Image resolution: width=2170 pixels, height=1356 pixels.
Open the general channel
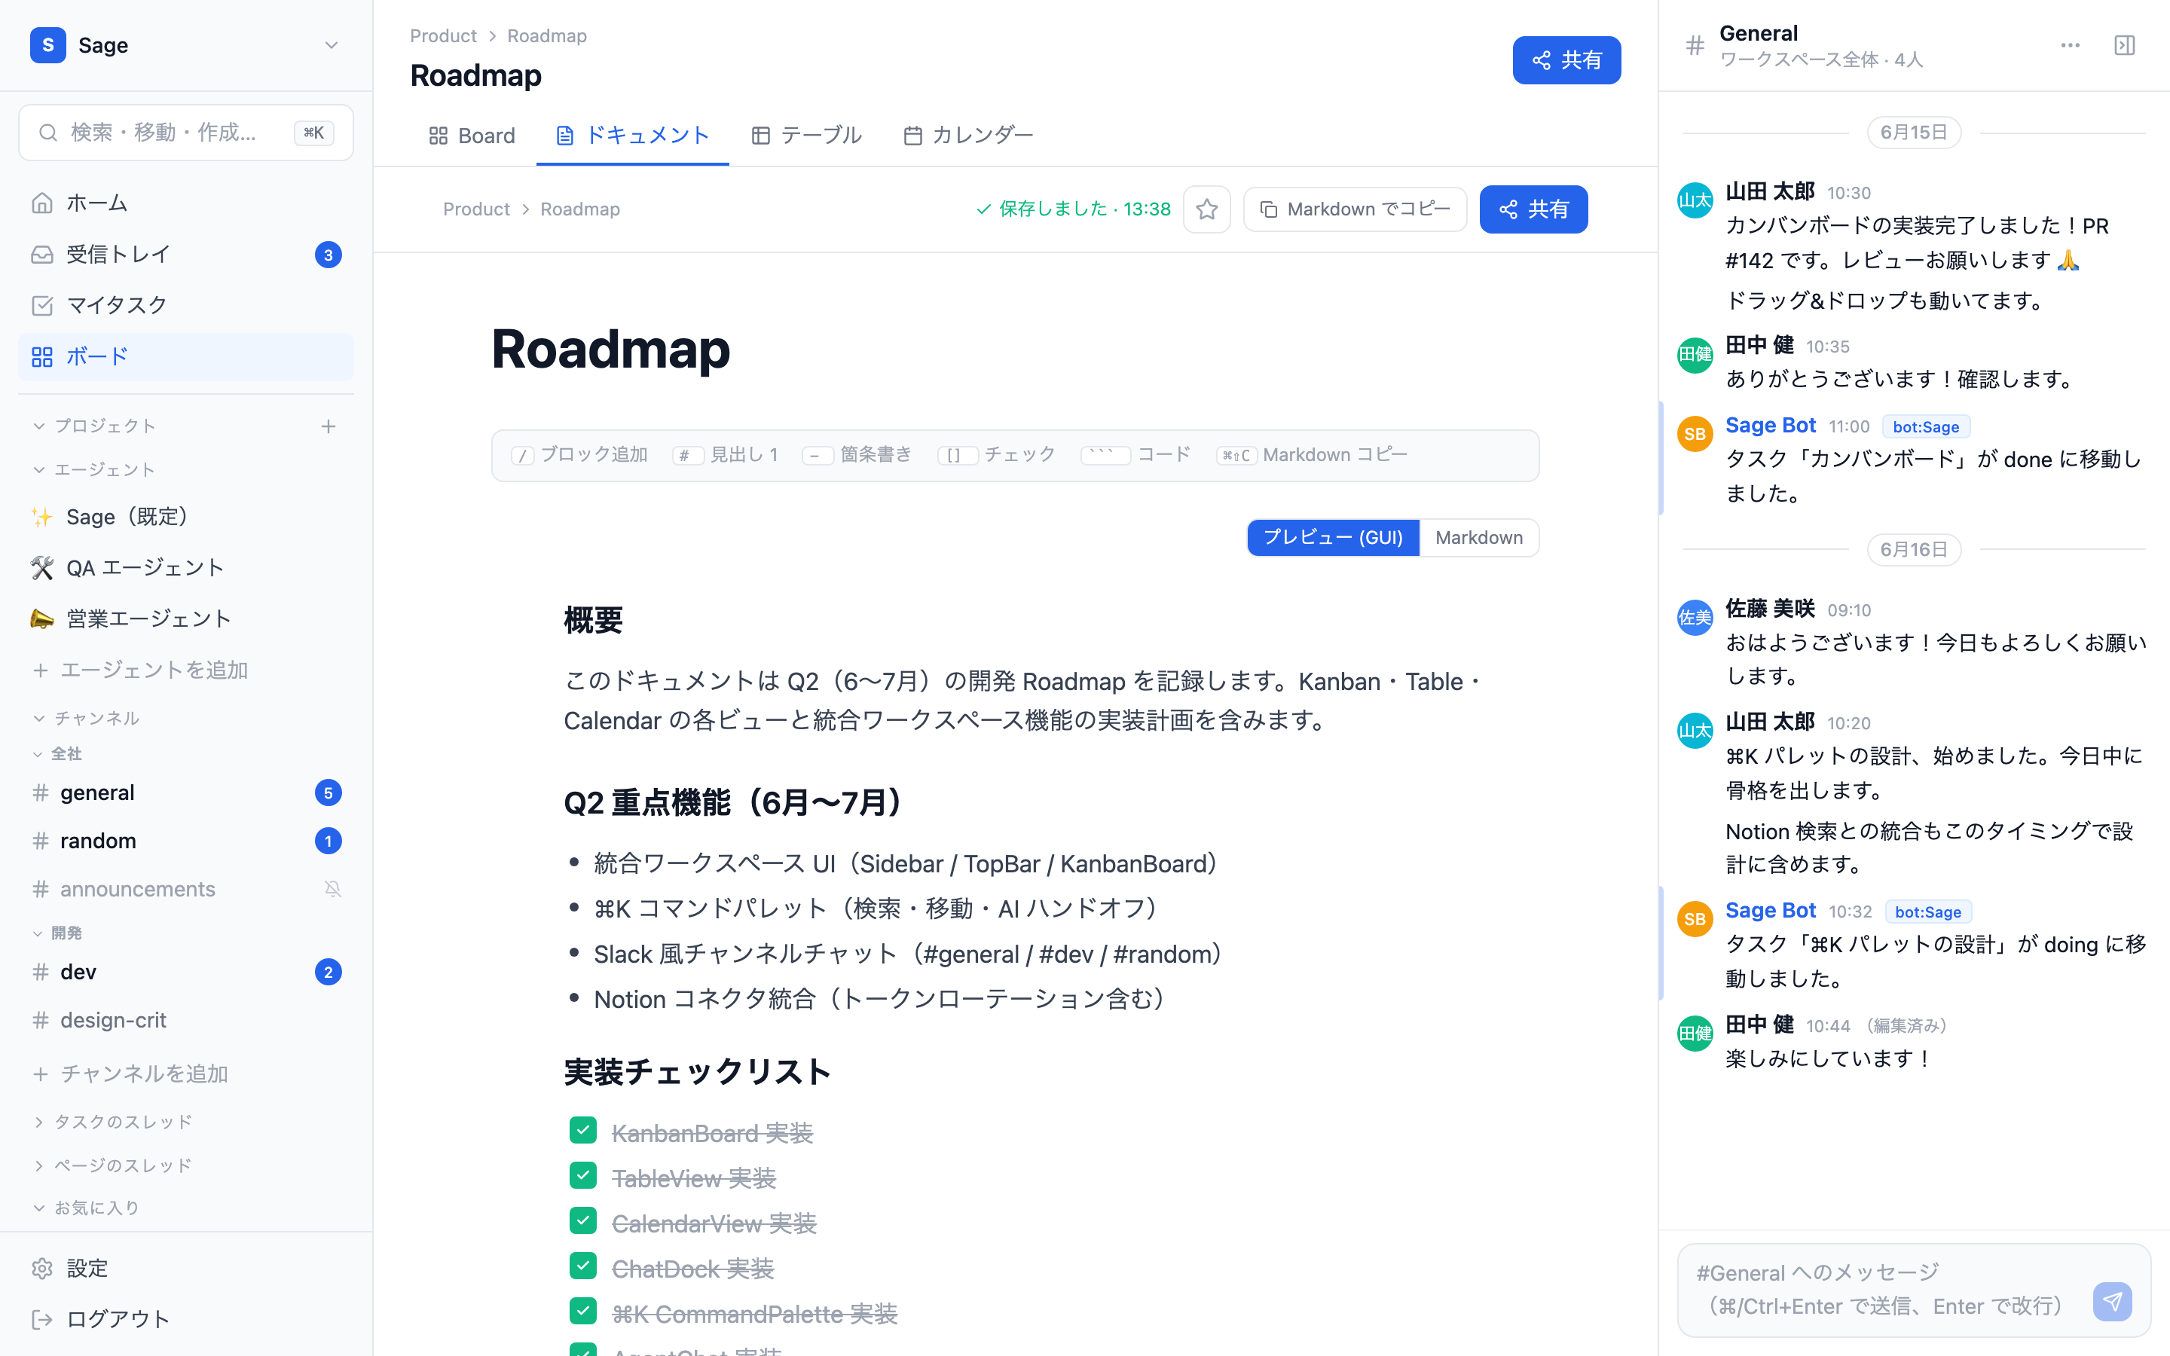pyautogui.click(x=185, y=793)
